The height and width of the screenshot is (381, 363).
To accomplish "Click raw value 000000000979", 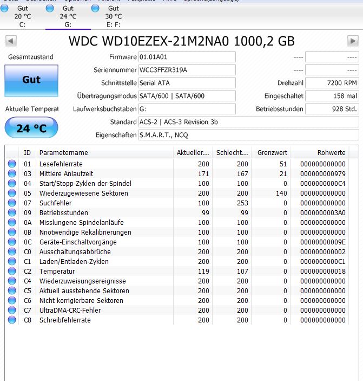I will tap(323, 174).
